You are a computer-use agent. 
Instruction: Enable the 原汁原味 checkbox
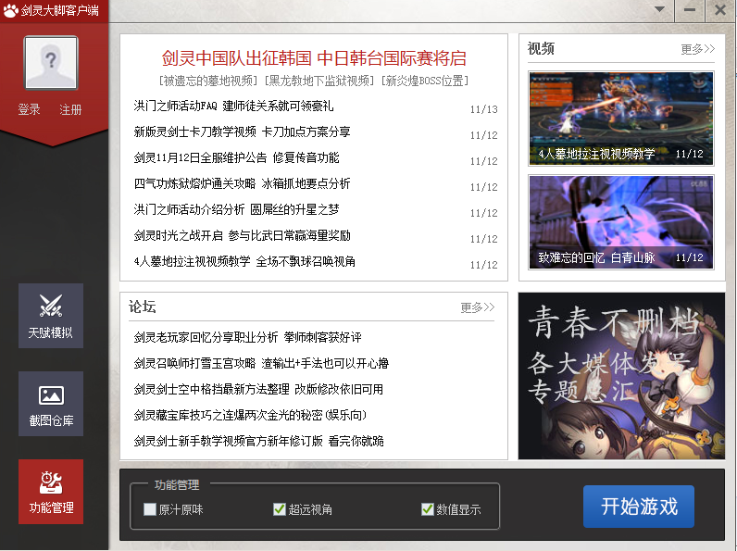click(x=150, y=509)
